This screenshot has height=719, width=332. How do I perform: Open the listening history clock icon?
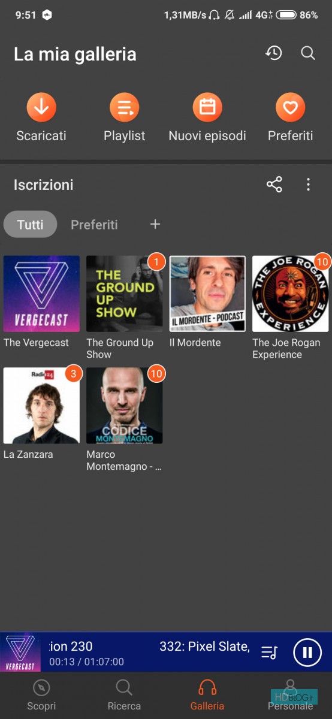[x=274, y=53]
